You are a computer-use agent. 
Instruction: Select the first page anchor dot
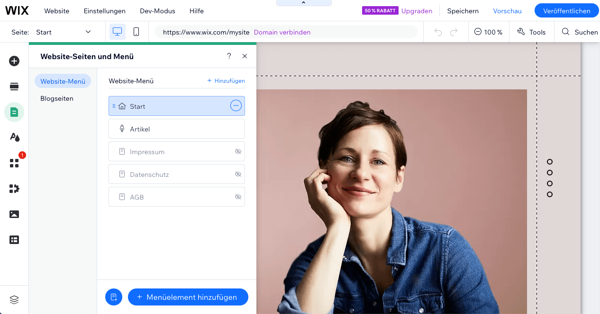[x=550, y=162]
